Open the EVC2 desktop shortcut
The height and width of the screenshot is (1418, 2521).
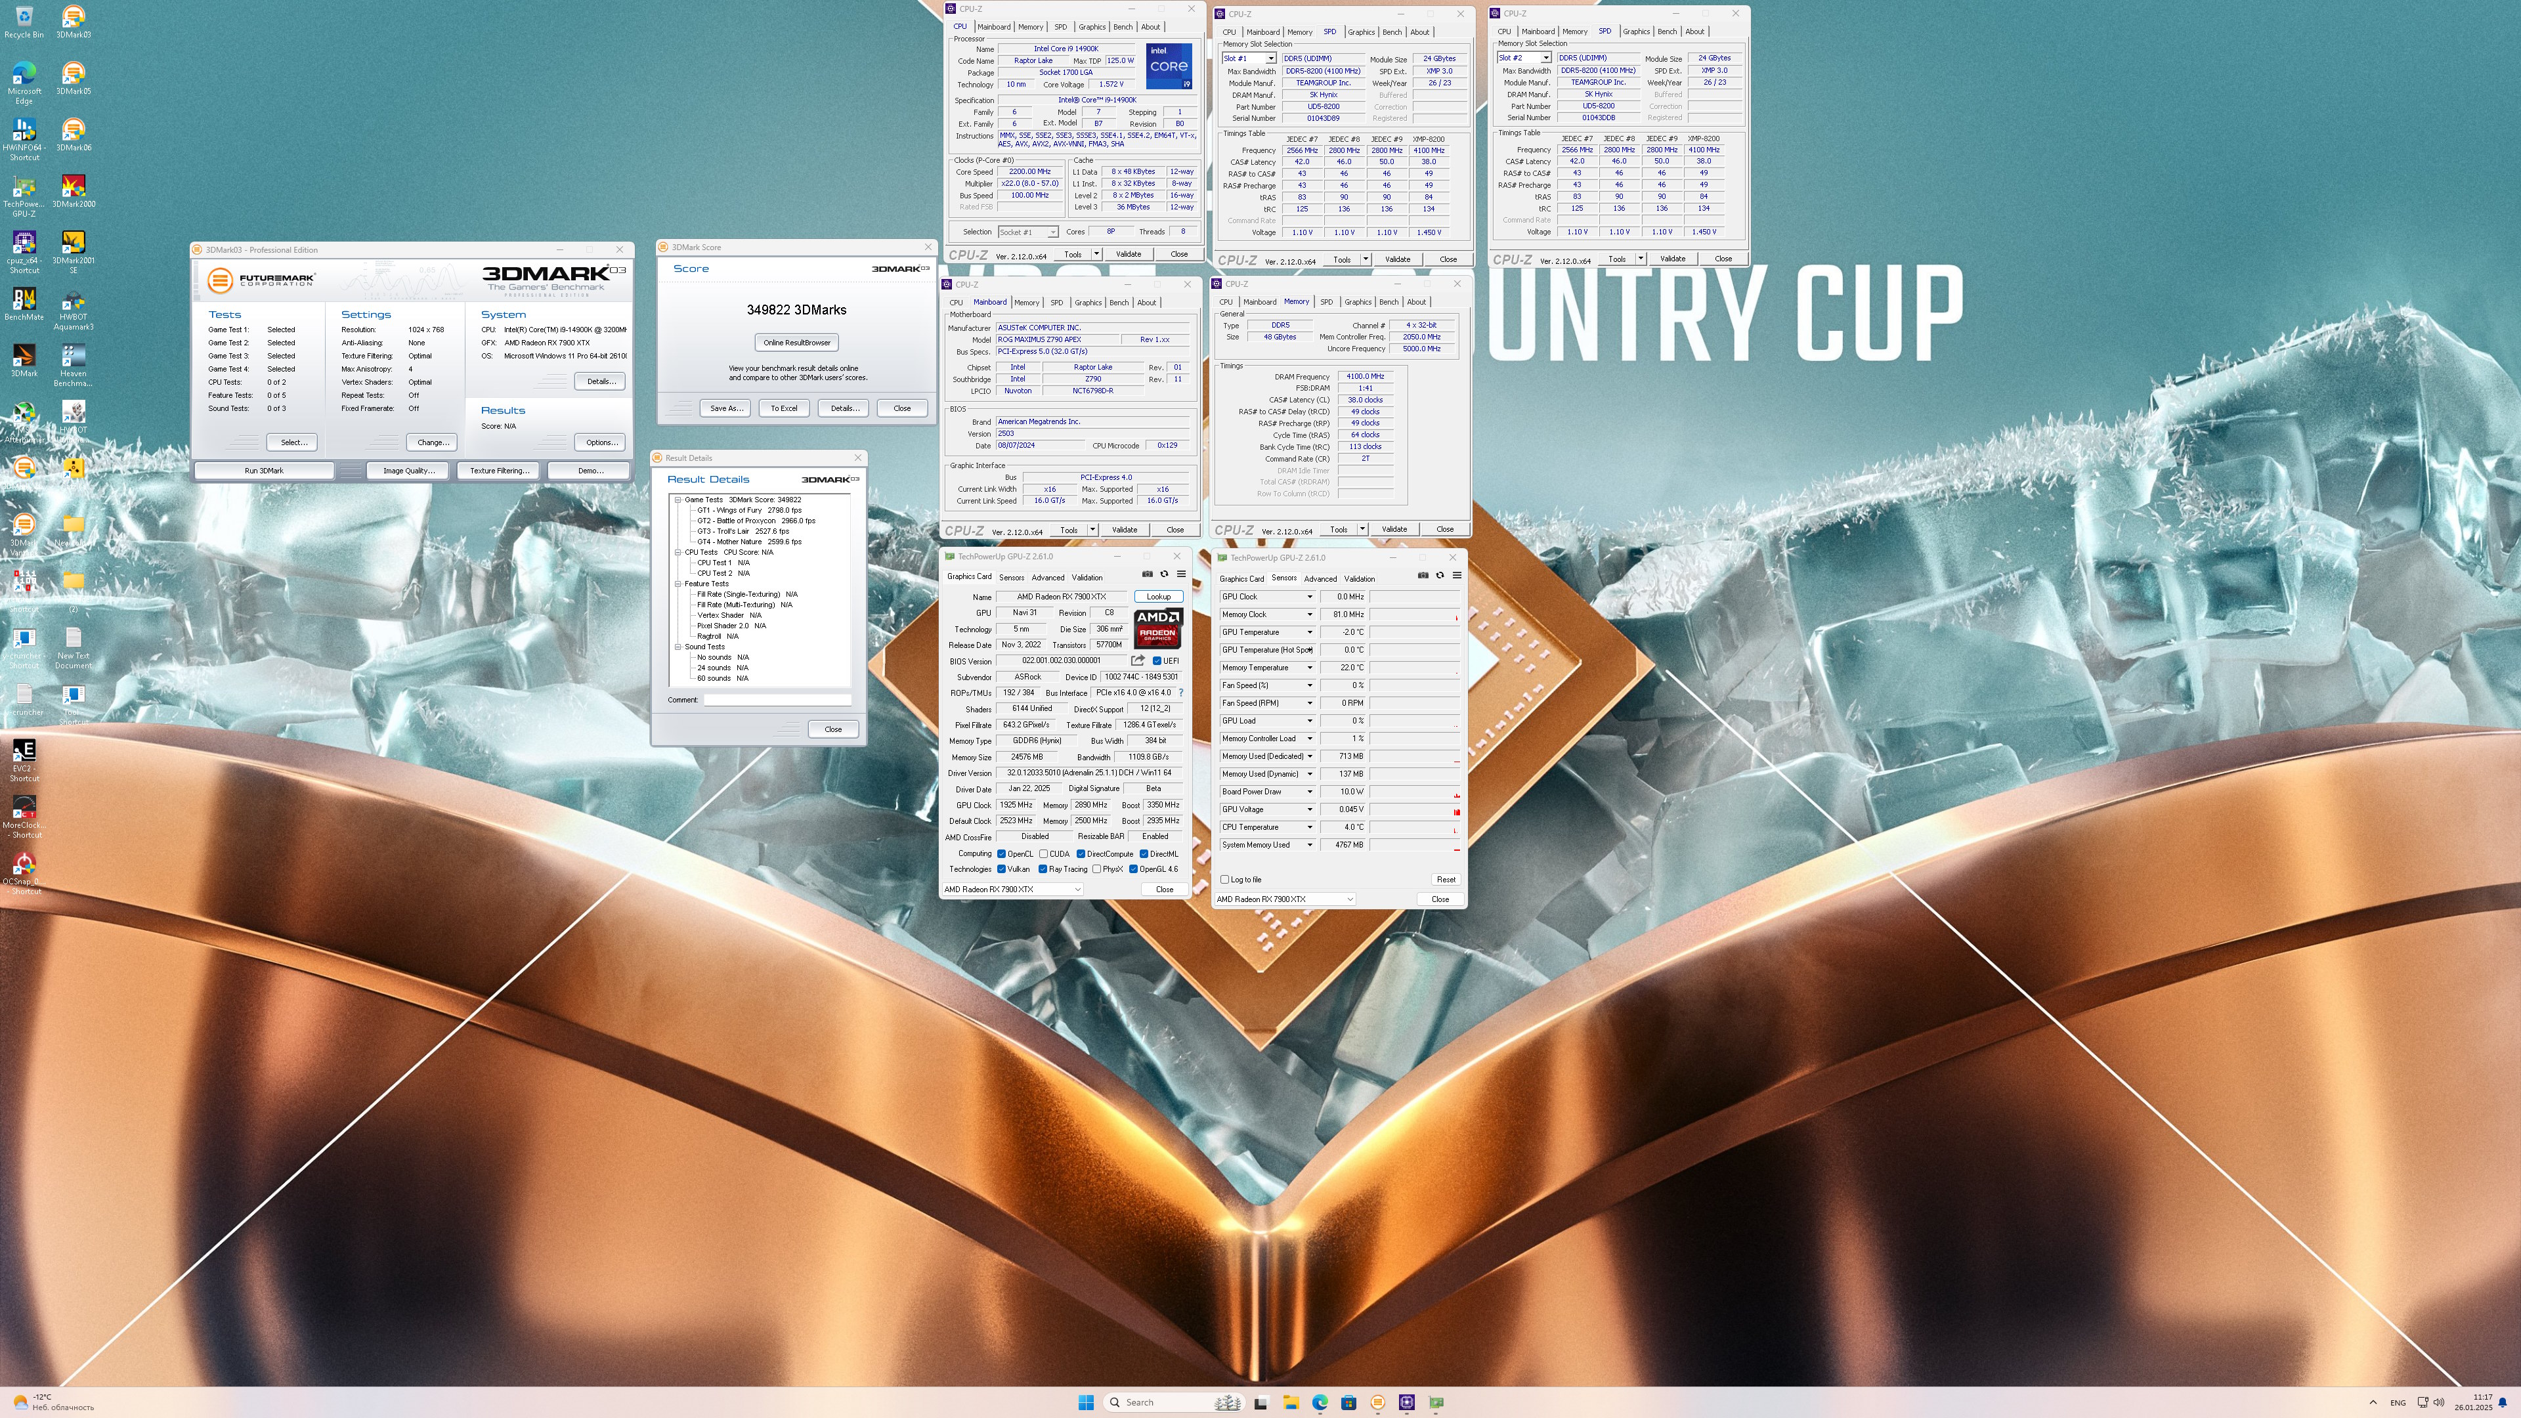pos(24,760)
